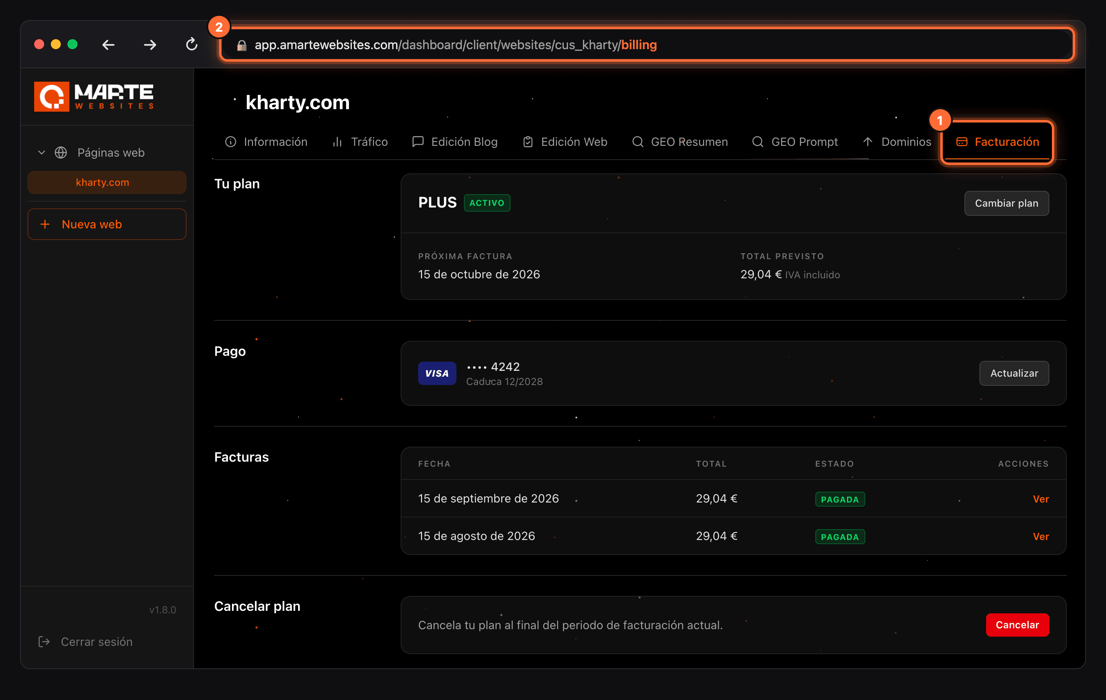Open the Edición Blog tab
Screen dimensions: 1106x700
click(x=455, y=142)
